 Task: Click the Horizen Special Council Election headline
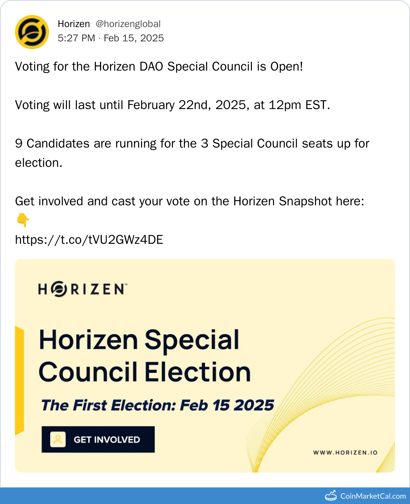[144, 356]
